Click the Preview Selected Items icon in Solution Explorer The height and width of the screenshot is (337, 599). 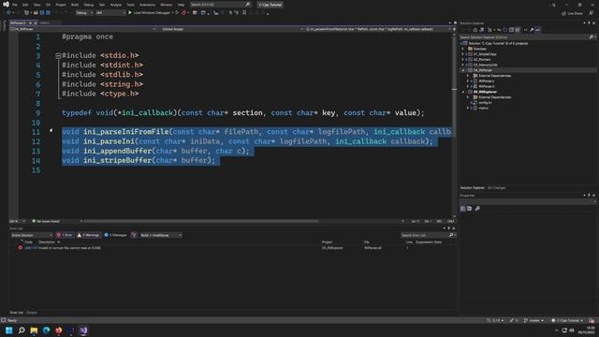[537, 29]
